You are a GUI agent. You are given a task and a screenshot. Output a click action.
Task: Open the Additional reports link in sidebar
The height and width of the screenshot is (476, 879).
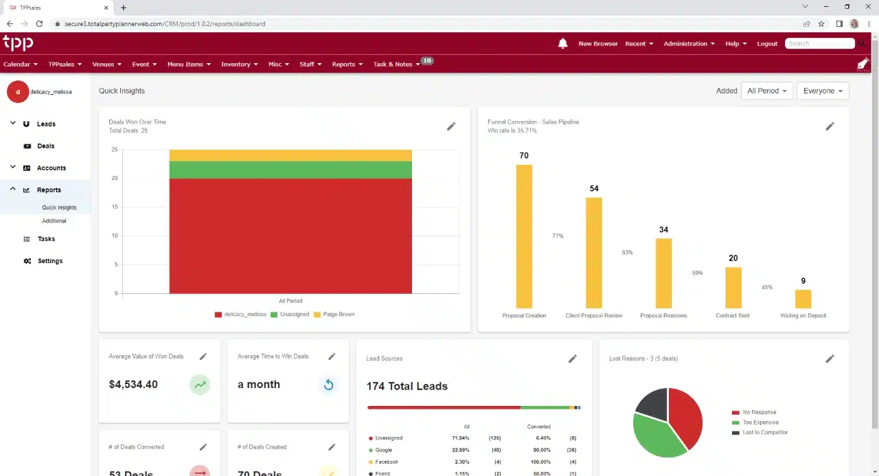coord(54,221)
